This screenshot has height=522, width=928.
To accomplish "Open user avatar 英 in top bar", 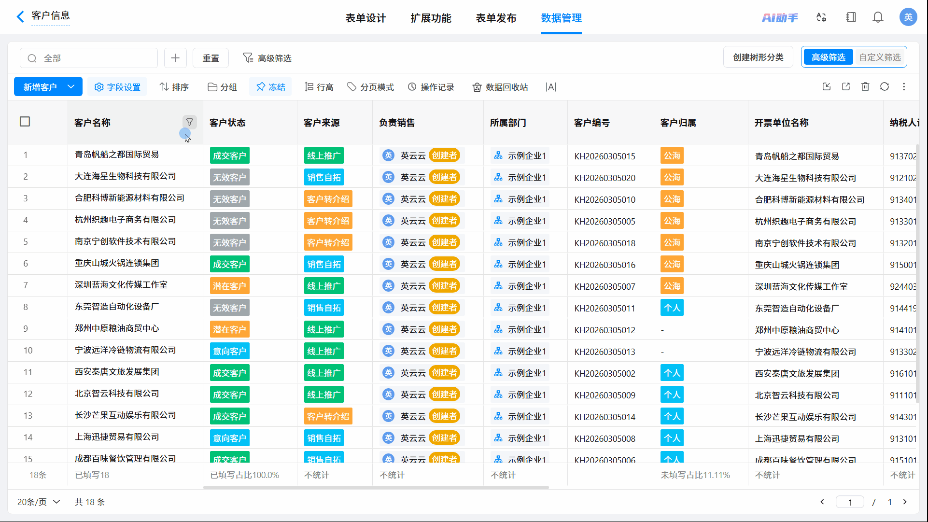I will (908, 17).
